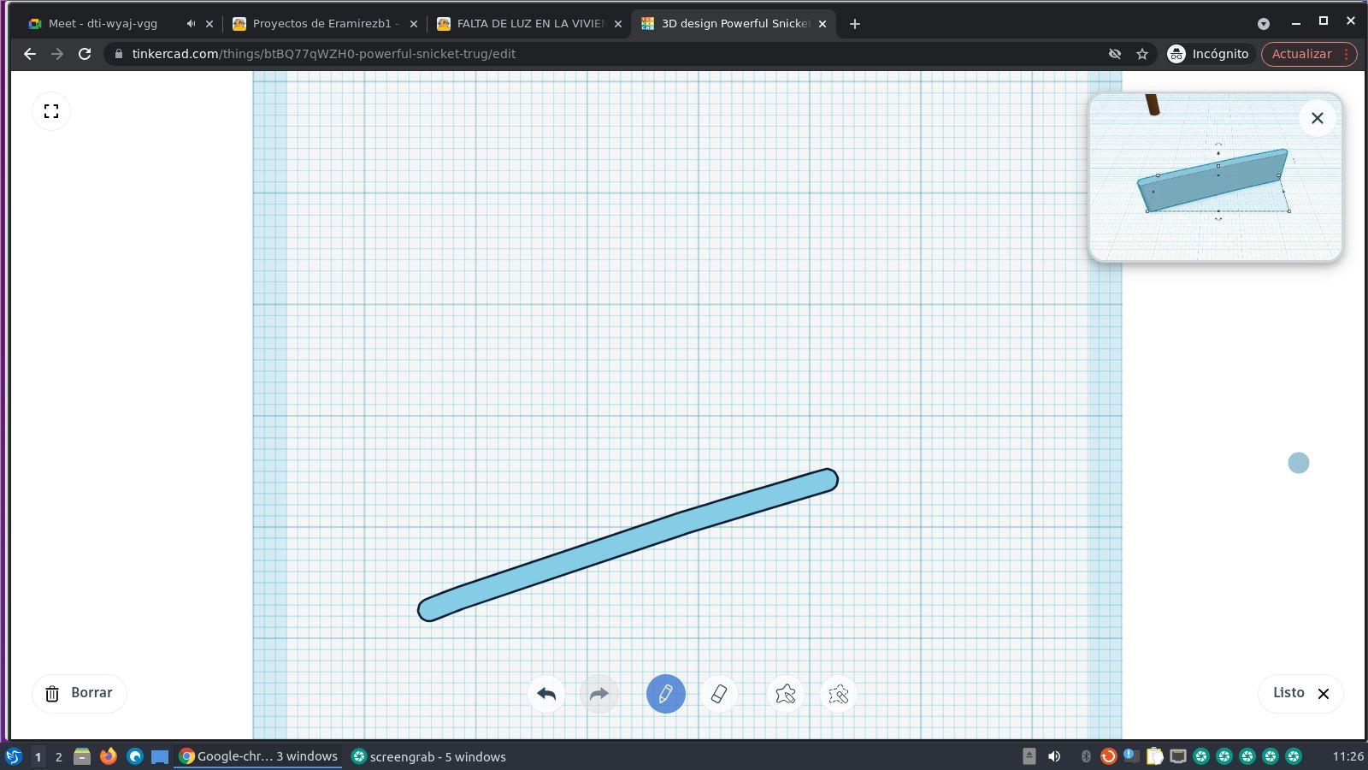The width and height of the screenshot is (1368, 770).
Task: Select the pencil draw tool
Action: click(666, 694)
